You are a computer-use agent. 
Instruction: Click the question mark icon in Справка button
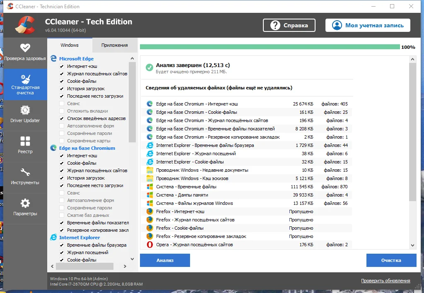(275, 25)
